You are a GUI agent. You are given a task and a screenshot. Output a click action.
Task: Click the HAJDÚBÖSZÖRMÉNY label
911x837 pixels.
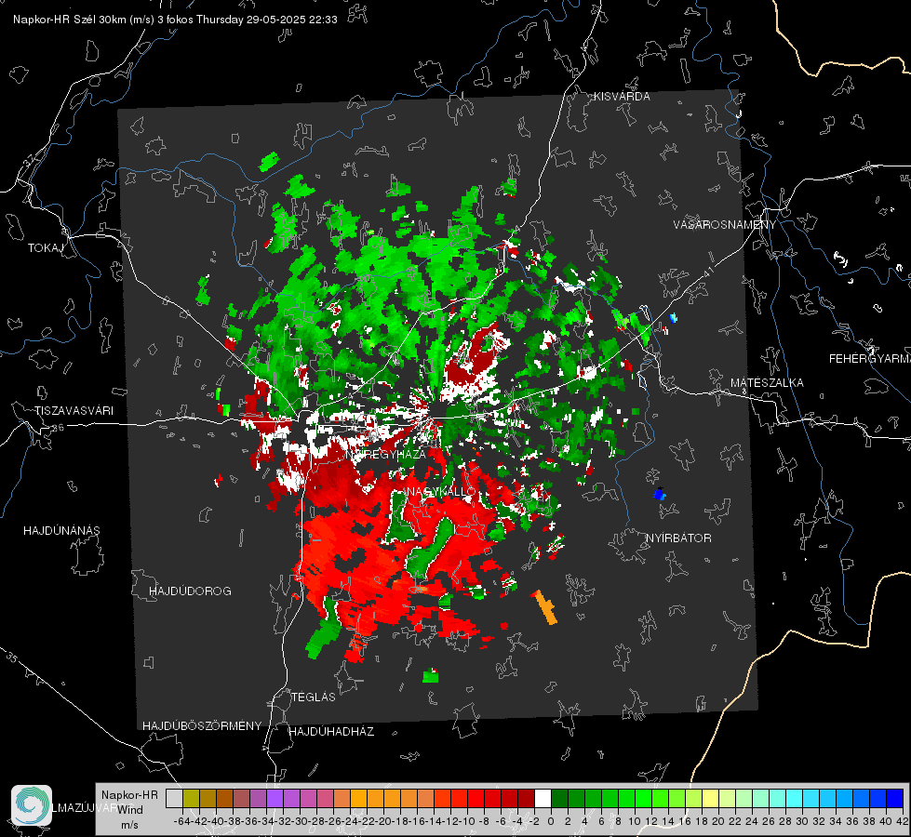202,726
